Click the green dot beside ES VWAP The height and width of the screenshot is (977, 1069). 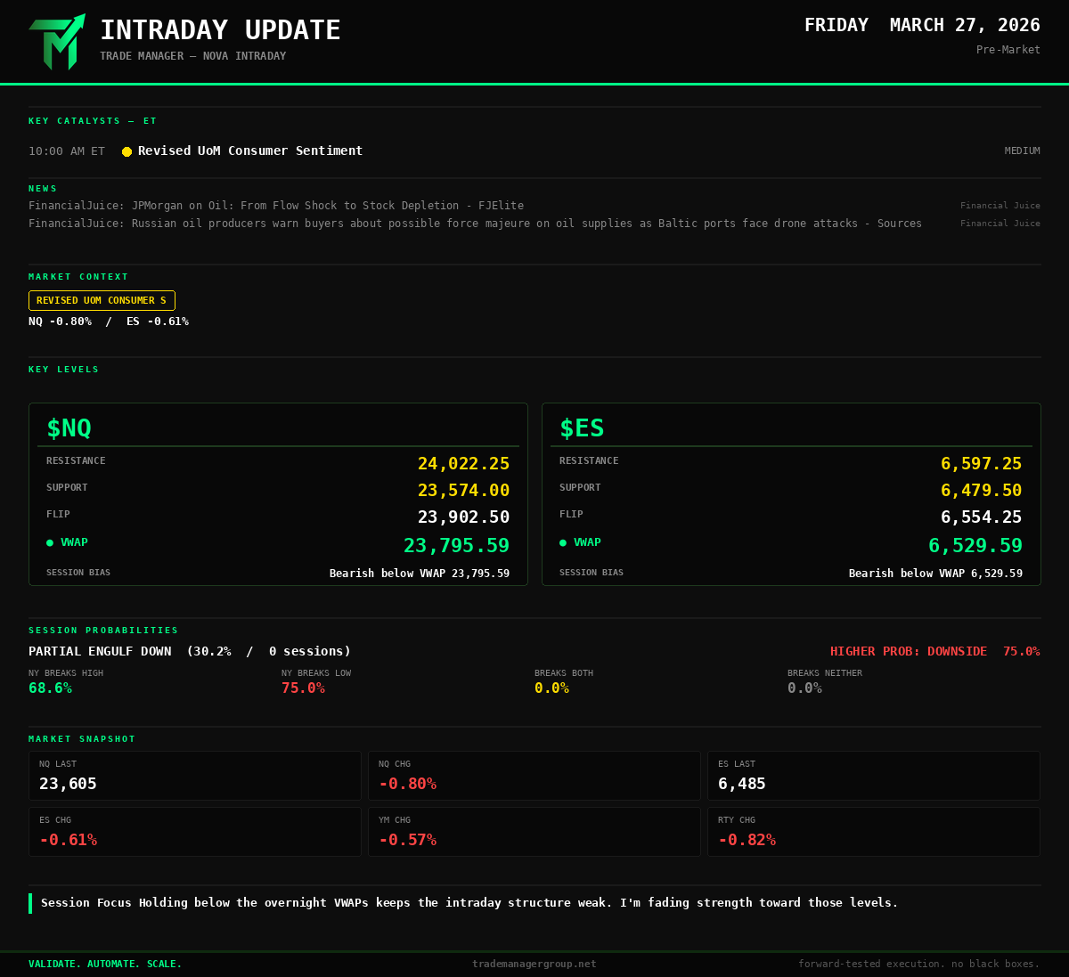pyautogui.click(x=563, y=542)
